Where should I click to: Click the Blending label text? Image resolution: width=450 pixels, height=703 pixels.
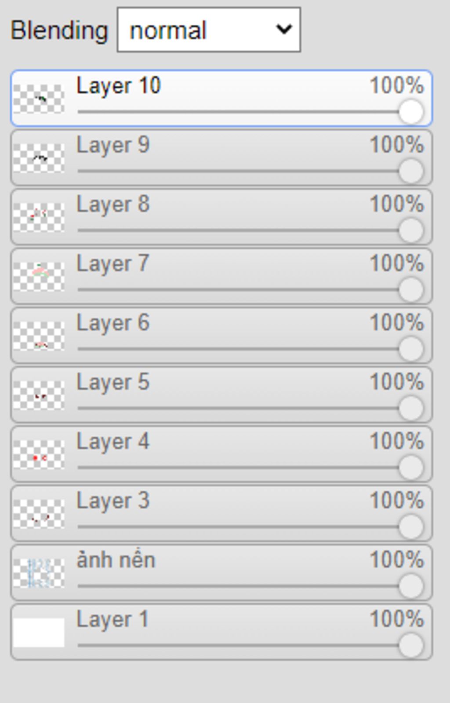(59, 31)
